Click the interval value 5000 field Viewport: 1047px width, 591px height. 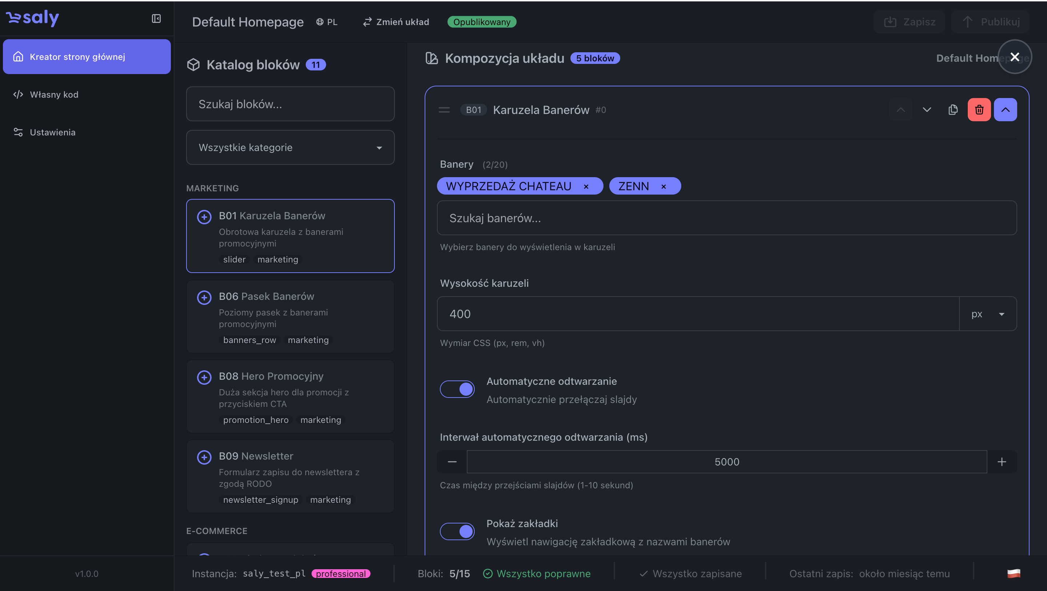(x=727, y=462)
